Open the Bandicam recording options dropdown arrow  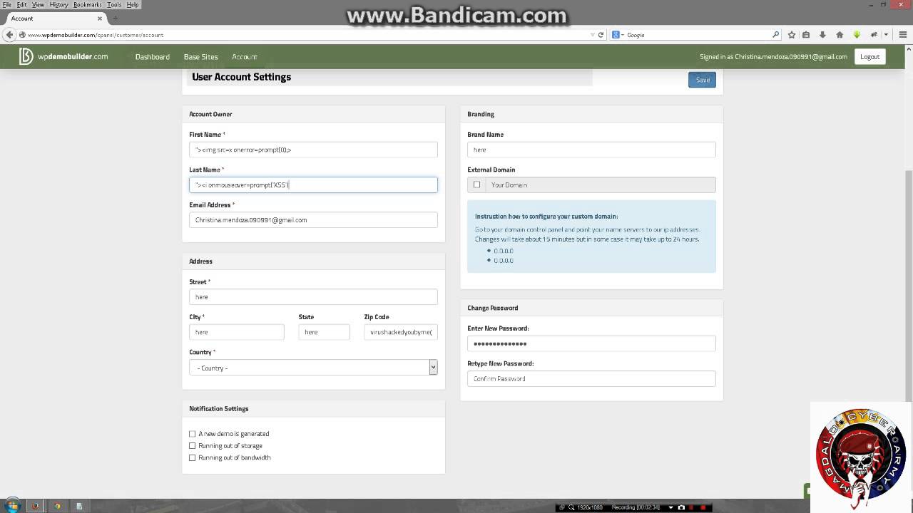coord(670,507)
